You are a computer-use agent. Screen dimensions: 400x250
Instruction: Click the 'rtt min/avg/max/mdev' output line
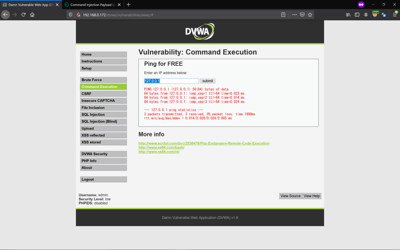coord(188,118)
